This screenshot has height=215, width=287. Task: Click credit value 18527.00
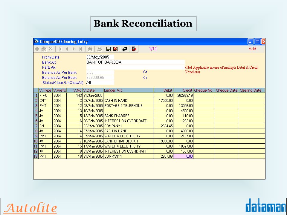[x=183, y=146]
